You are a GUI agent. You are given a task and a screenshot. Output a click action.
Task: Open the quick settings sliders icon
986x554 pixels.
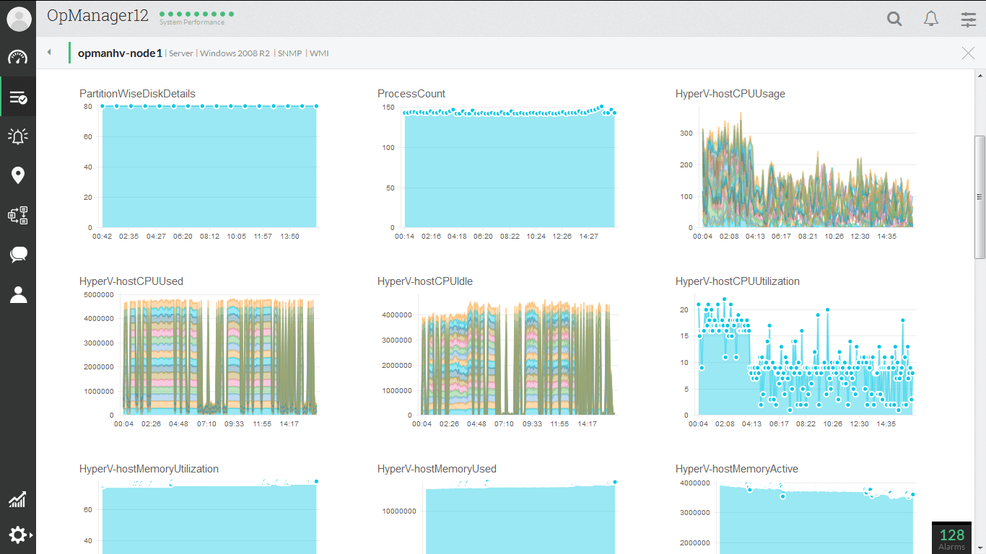coord(968,19)
